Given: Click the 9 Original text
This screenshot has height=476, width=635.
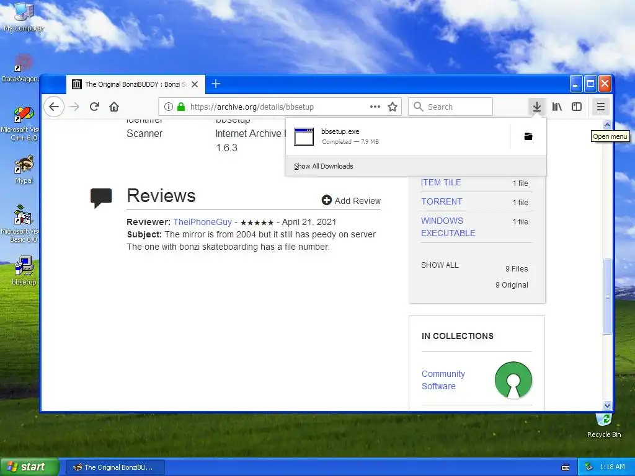Looking at the screenshot, I should (x=512, y=285).
